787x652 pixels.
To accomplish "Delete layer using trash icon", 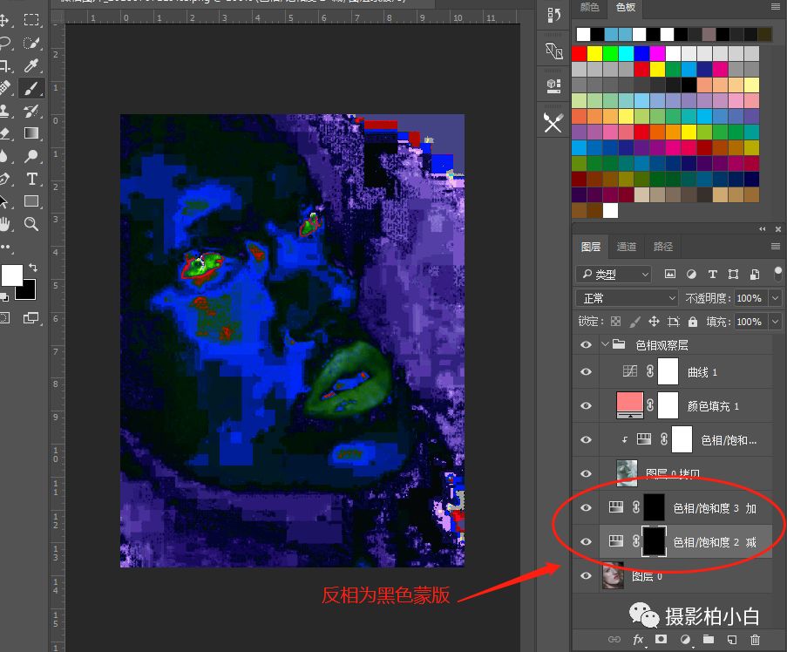I will click(x=755, y=641).
